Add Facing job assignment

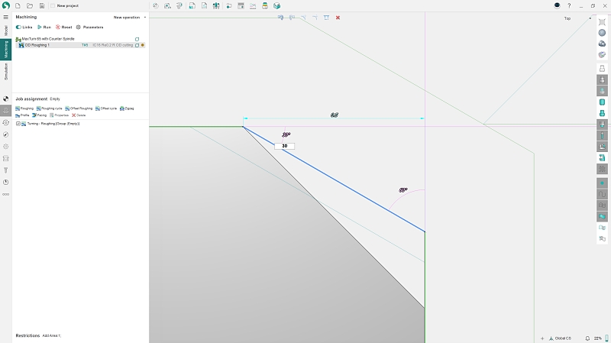pos(39,115)
